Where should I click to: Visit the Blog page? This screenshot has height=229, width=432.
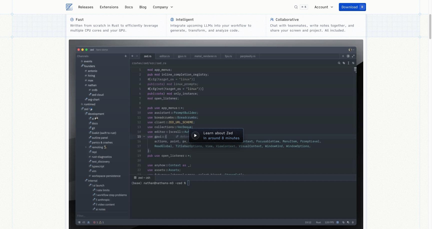(x=143, y=7)
